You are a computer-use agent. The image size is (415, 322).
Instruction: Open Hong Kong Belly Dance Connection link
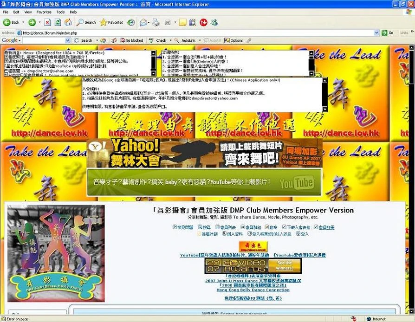pos(253,290)
